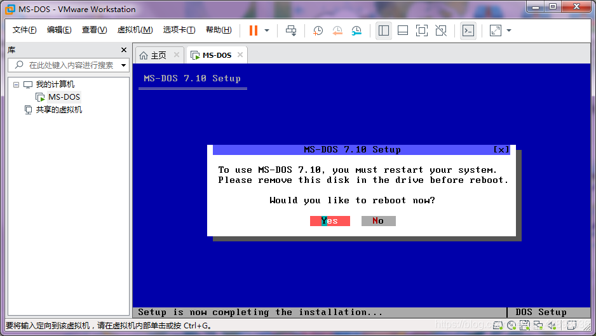Maximize the VMware Workstation window
The width and height of the screenshot is (596, 336).
point(553,6)
